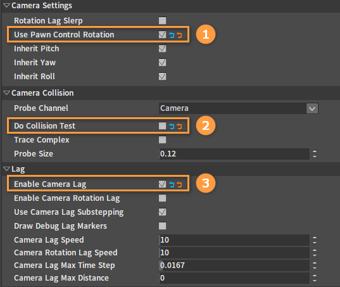The image size is (340, 287).
Task: Collapse the Lag section
Action: [x=7, y=169]
